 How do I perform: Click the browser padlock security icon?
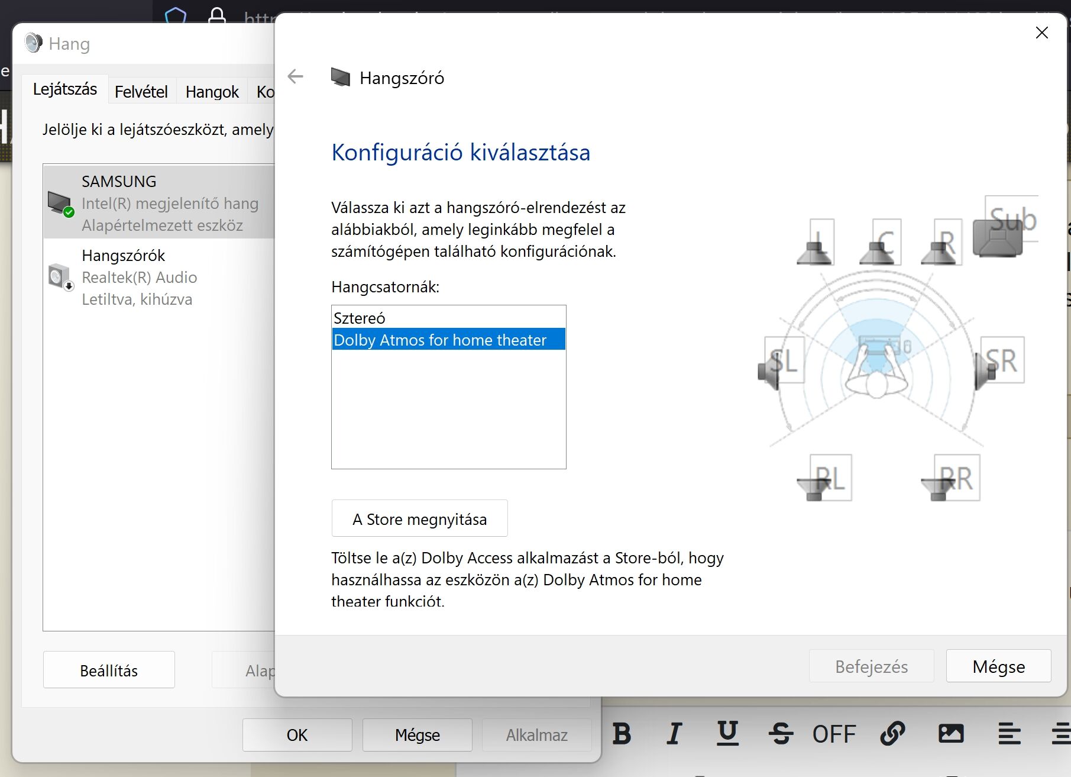217,16
